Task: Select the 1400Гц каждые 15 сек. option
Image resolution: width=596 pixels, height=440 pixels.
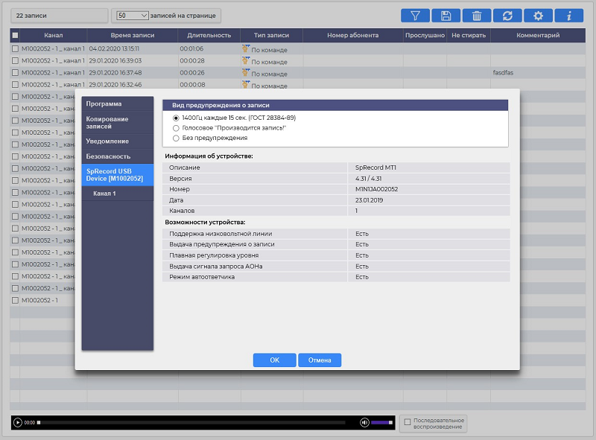Action: (x=176, y=118)
